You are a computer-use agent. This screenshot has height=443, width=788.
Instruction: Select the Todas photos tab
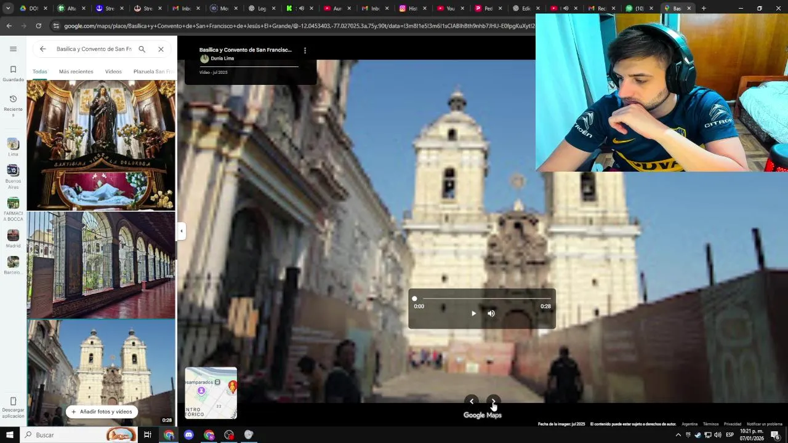[x=40, y=71]
